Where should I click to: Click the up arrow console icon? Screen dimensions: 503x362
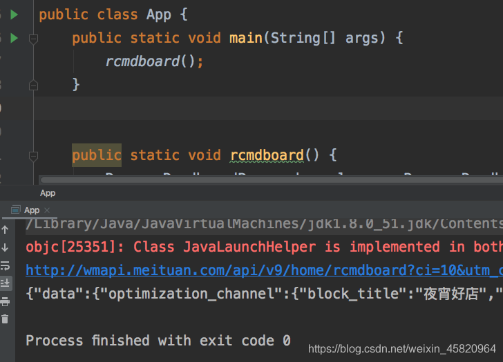pyautogui.click(x=5, y=230)
